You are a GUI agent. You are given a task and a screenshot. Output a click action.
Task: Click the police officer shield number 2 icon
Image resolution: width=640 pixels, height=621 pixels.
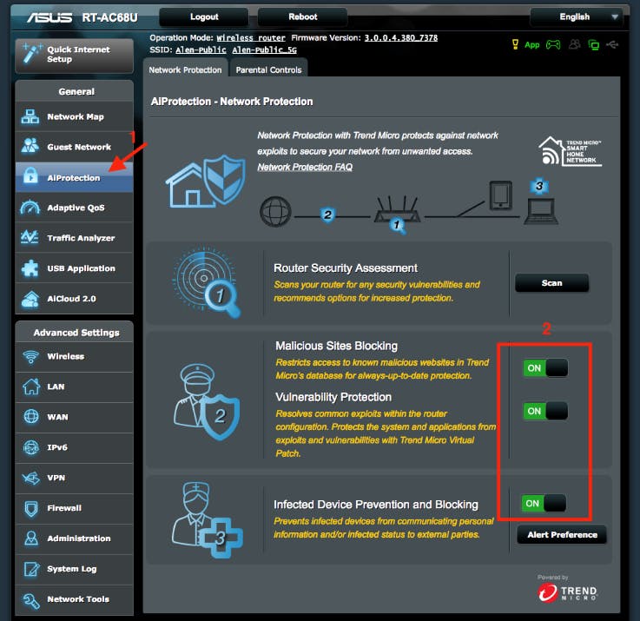tap(207, 401)
